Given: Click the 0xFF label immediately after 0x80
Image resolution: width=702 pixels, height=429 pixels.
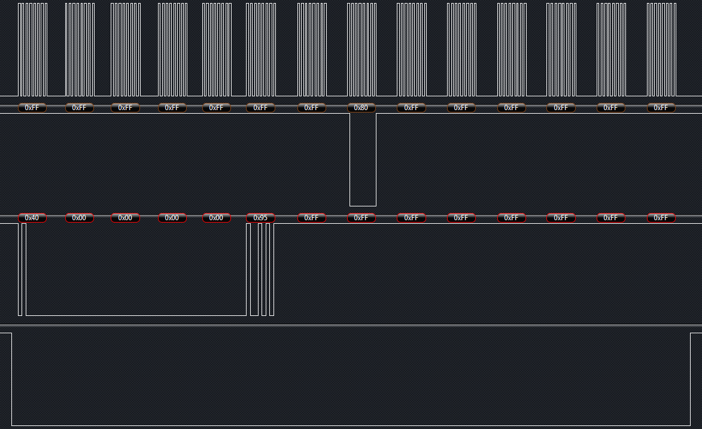Looking at the screenshot, I should pos(411,108).
